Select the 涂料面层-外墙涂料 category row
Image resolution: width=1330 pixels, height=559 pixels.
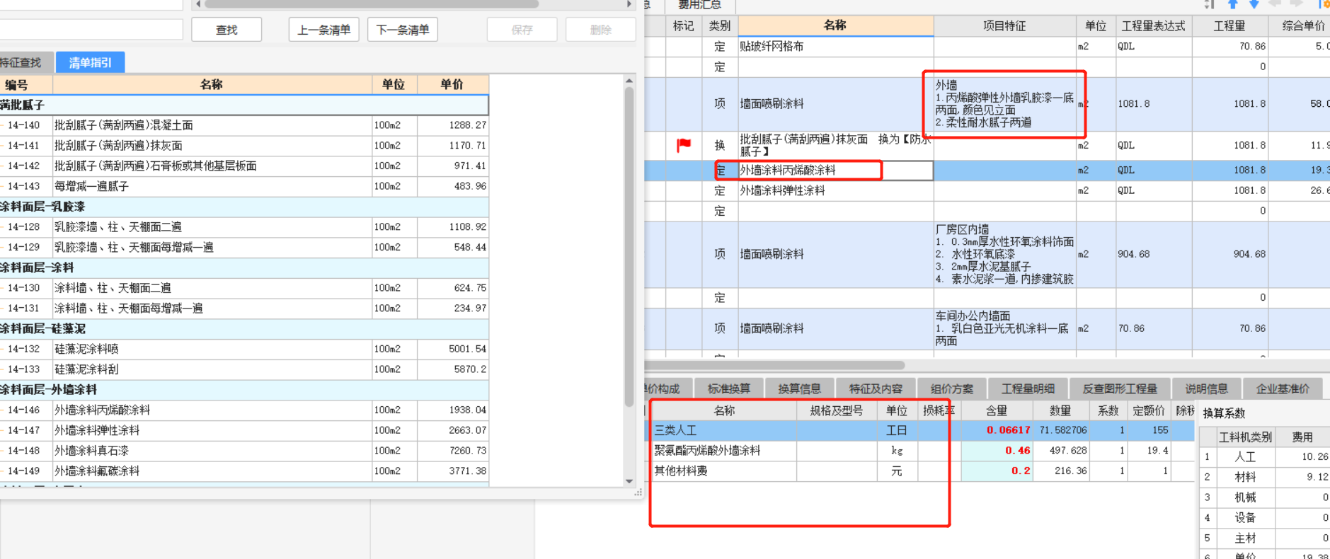coord(244,389)
